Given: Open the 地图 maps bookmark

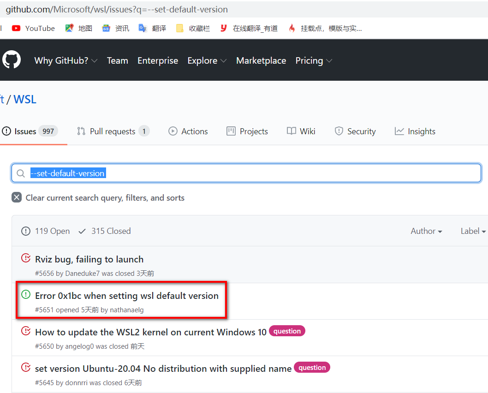Looking at the screenshot, I should point(79,28).
